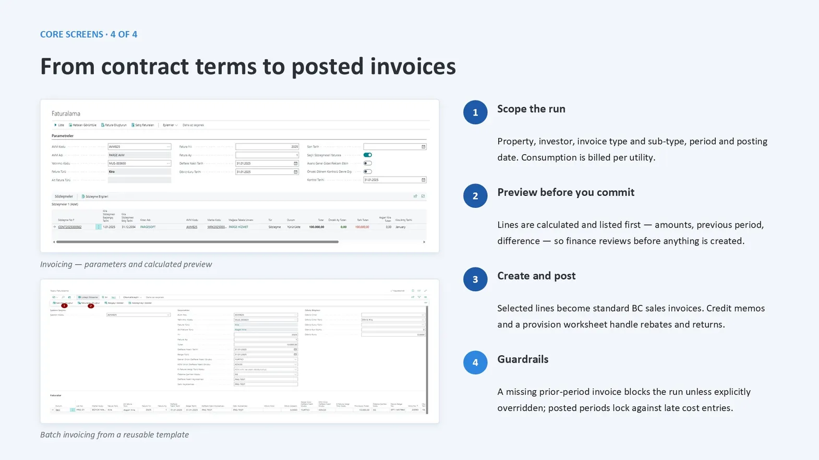This screenshot has width=819, height=460.
Task: Open the Yatırımcı Kodu lookup ellipsis in Faturalama
Action: pyautogui.click(x=168, y=164)
